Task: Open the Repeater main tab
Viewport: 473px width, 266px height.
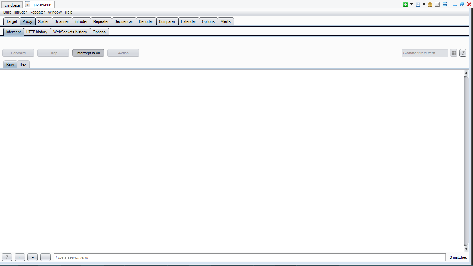Action: click(101, 21)
